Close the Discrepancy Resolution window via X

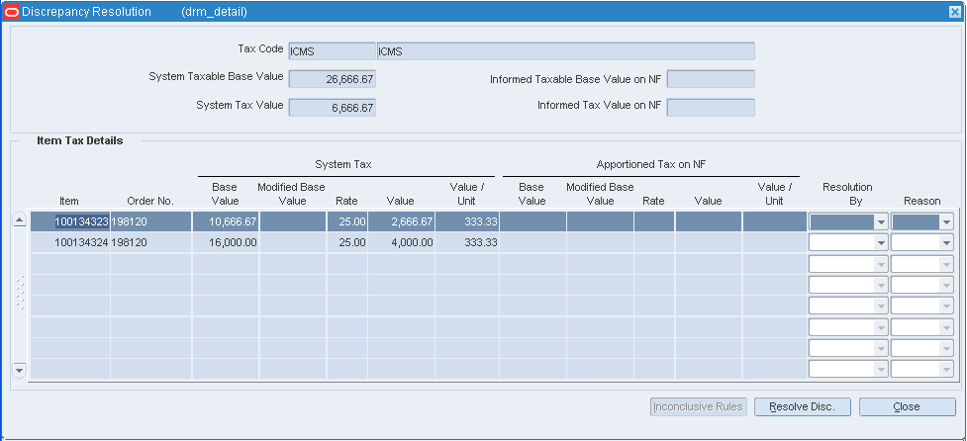[x=956, y=12]
